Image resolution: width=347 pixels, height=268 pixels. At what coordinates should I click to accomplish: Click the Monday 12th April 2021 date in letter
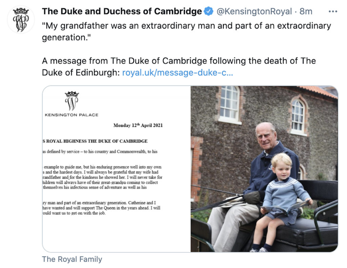point(138,125)
